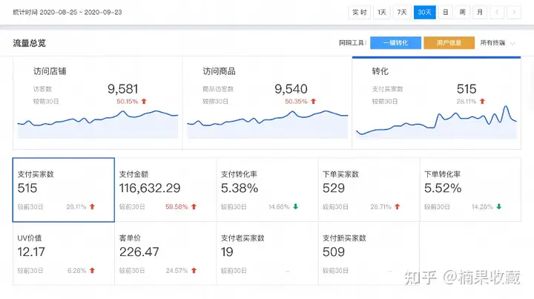The width and height of the screenshot is (534, 299).
Task: Click the 5.38% conversion rate value
Action: (x=240, y=188)
